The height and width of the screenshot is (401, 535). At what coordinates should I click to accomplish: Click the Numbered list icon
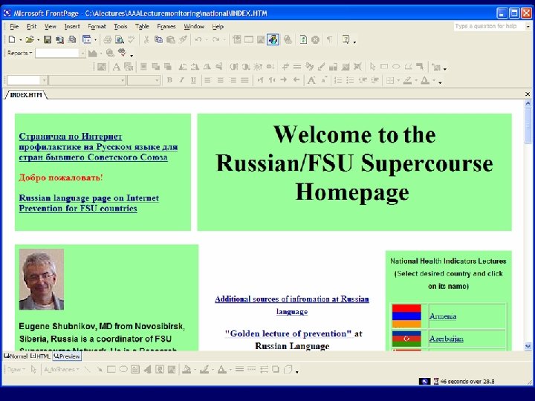pos(338,80)
